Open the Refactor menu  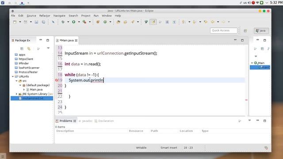[x=45, y=16]
